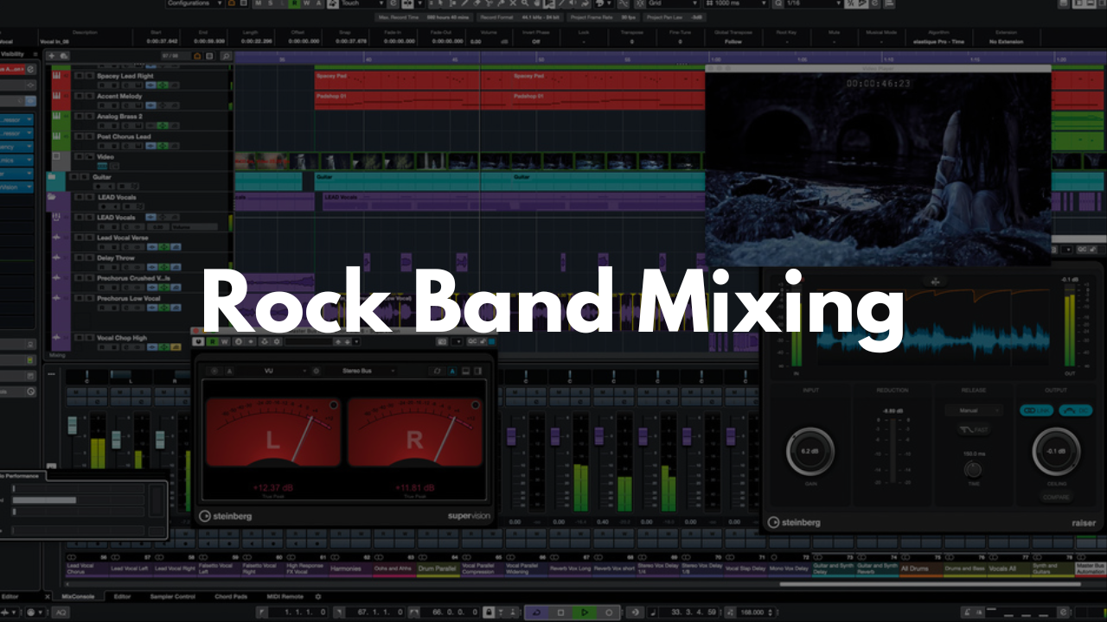Enable FAST mode on the Raiser compressor
Image resolution: width=1107 pixels, height=622 pixels.
coord(973,429)
